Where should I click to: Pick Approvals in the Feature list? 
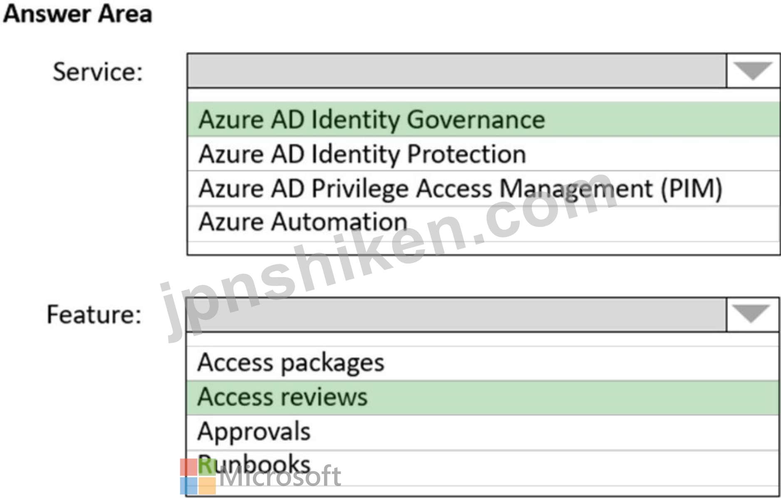(254, 431)
